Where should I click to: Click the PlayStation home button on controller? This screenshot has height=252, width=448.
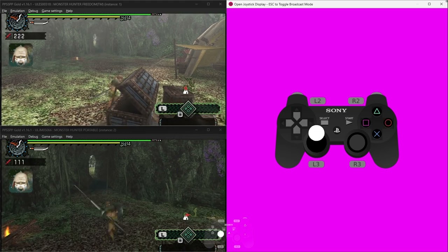(x=337, y=130)
